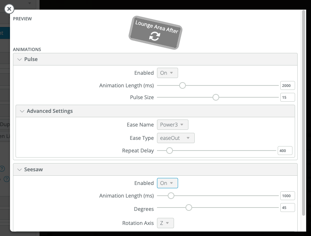Click the Pulse Size slider handle

tap(216, 97)
